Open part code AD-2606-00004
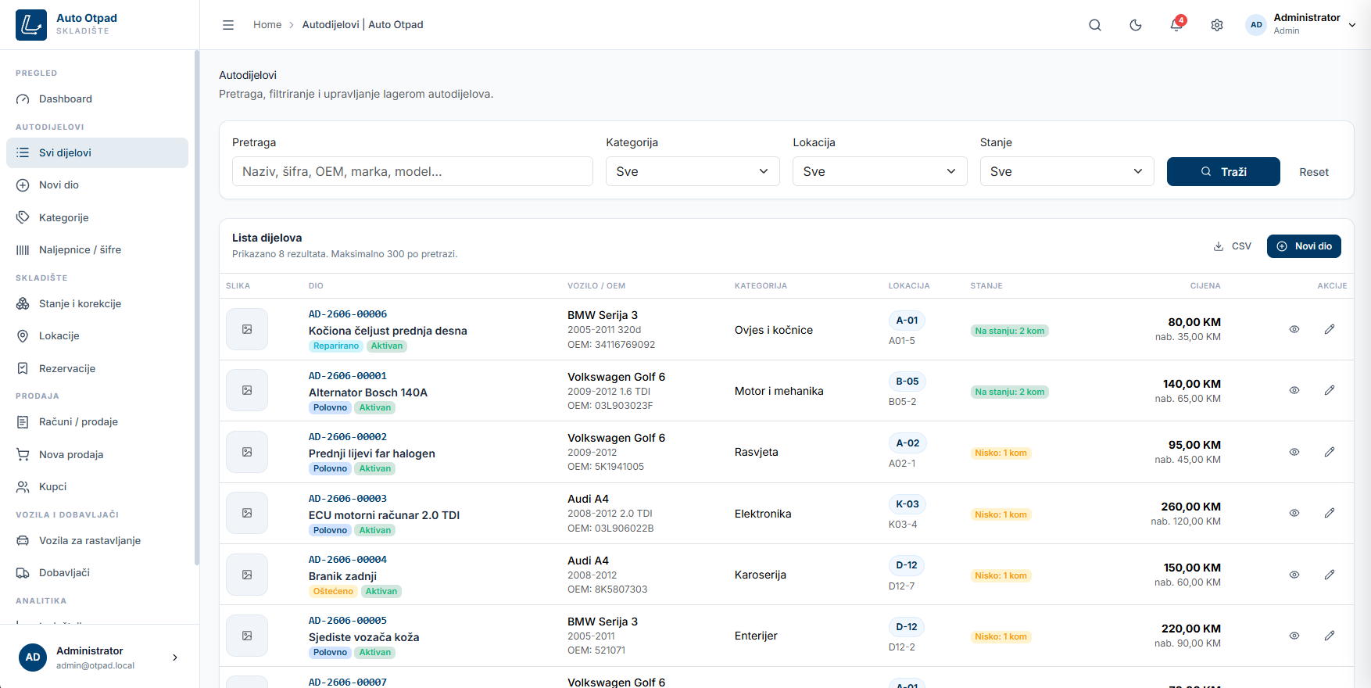 (x=348, y=560)
